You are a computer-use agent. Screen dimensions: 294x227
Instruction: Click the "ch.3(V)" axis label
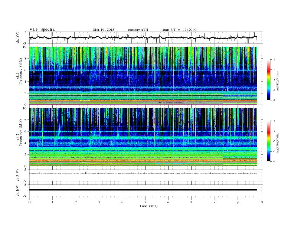coord(18,175)
